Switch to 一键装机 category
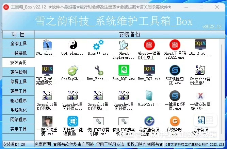Image resolution: width=227 pixels, height=149 pixels. pos(18,53)
